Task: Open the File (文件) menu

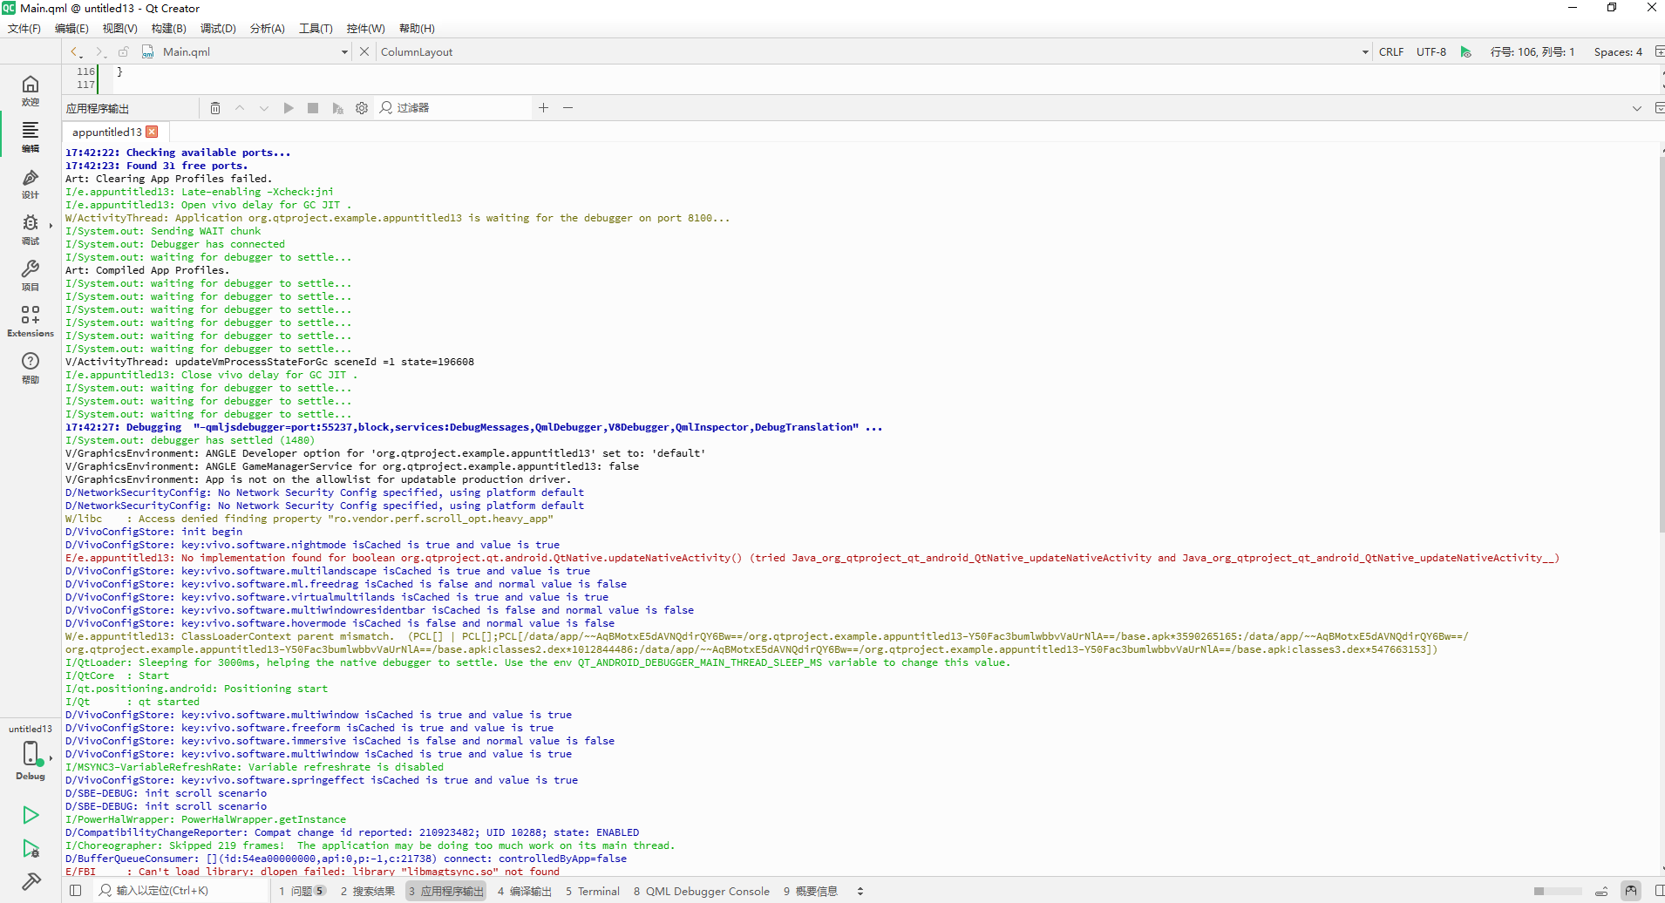Action: coord(24,29)
